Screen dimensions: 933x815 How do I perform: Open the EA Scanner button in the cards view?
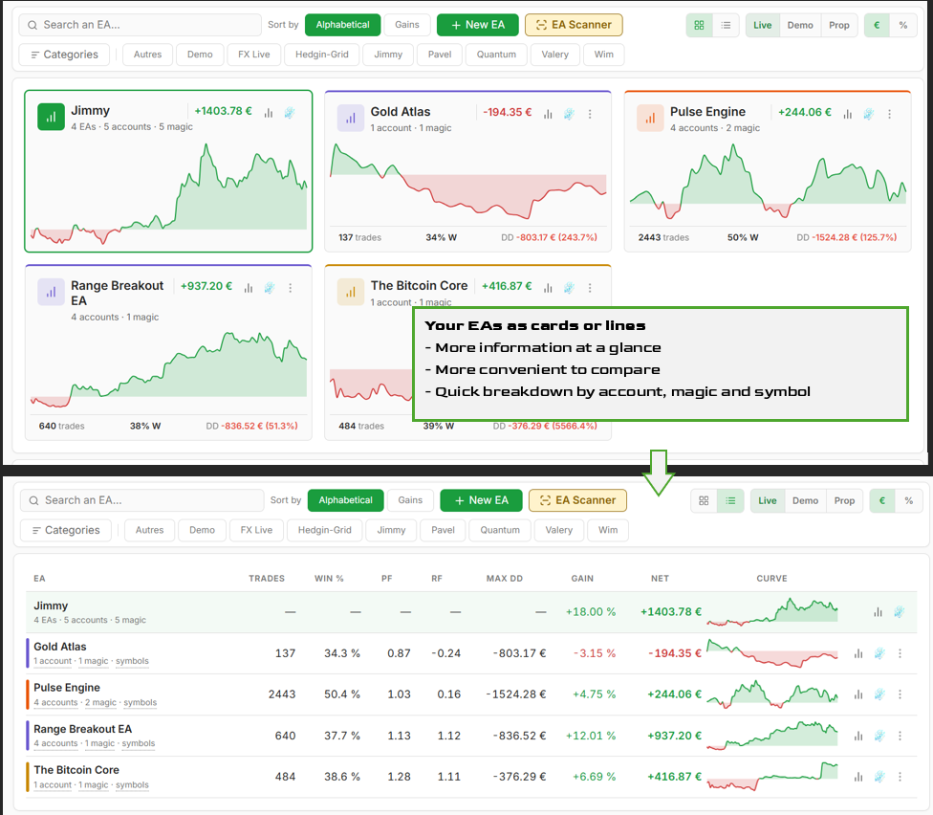click(574, 25)
